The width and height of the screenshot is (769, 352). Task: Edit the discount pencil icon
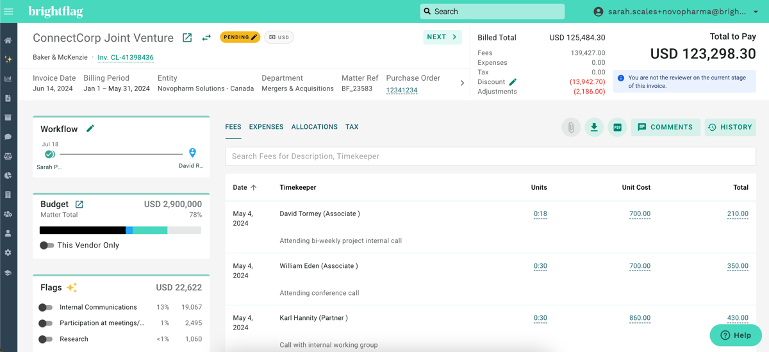click(x=513, y=82)
